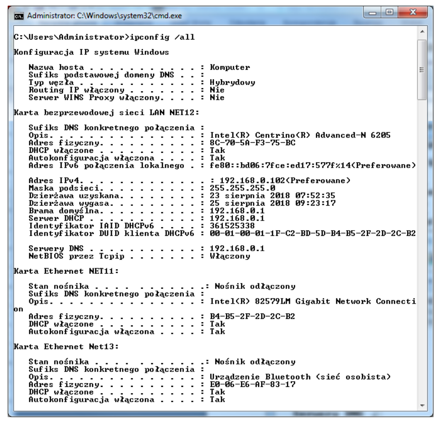
Task: Click the subnet mask 255.255.255.0
Action: tap(242, 188)
